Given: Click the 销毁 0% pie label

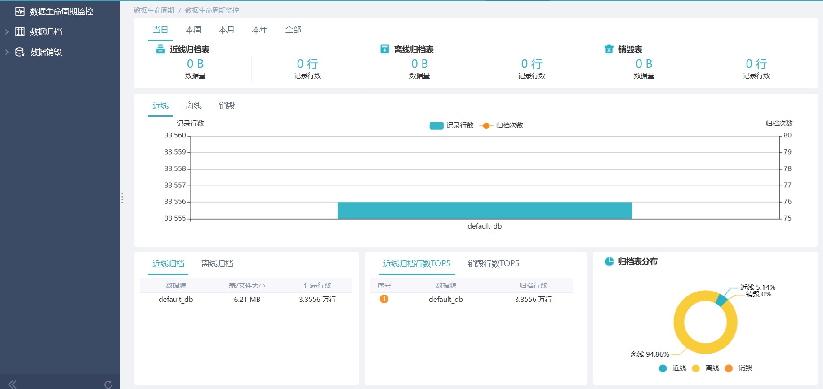Looking at the screenshot, I should pos(759,294).
